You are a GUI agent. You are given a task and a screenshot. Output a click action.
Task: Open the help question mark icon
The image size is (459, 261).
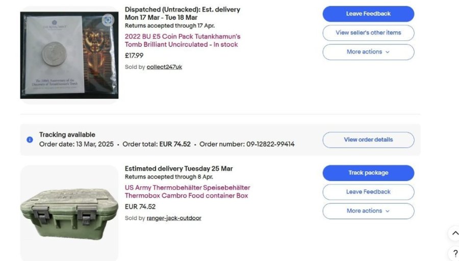(x=455, y=253)
